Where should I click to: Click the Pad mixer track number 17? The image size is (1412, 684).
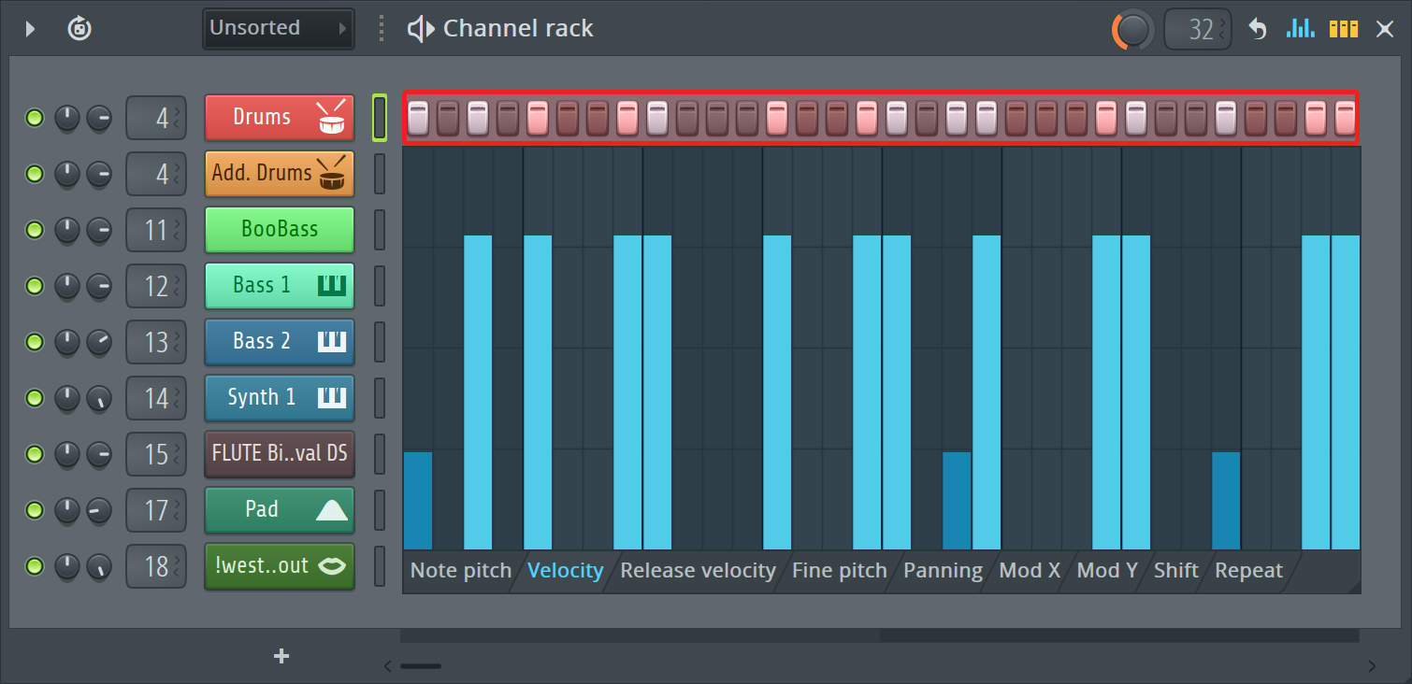pyautogui.click(x=155, y=511)
